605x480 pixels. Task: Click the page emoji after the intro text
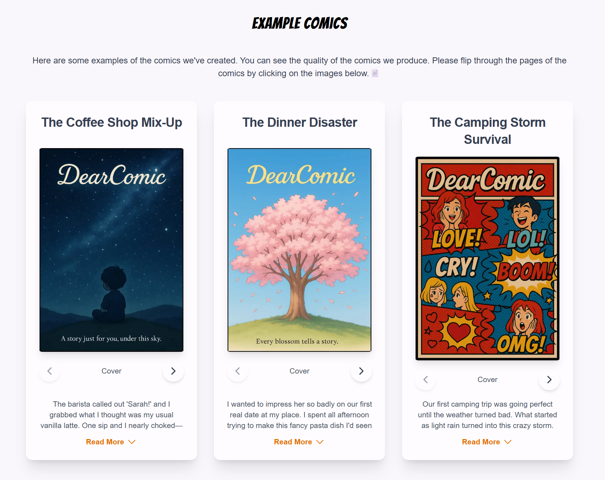[x=375, y=73]
